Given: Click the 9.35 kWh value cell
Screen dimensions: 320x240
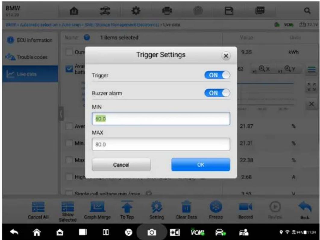Looking at the screenshot, I should (246, 52).
